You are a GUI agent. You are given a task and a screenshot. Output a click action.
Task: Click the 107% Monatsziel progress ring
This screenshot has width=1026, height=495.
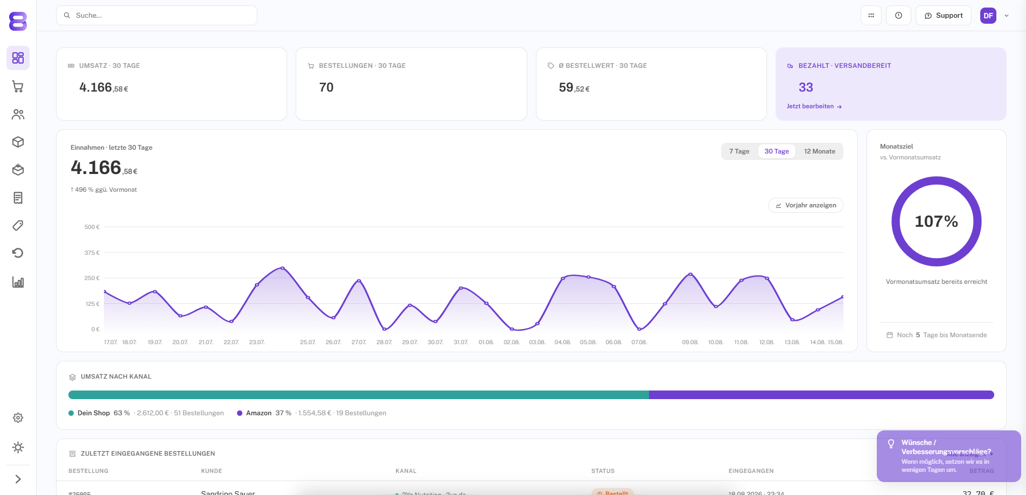[x=937, y=221]
